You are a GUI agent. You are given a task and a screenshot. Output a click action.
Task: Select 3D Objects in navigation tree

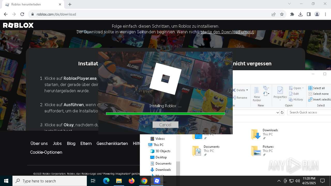point(160,151)
